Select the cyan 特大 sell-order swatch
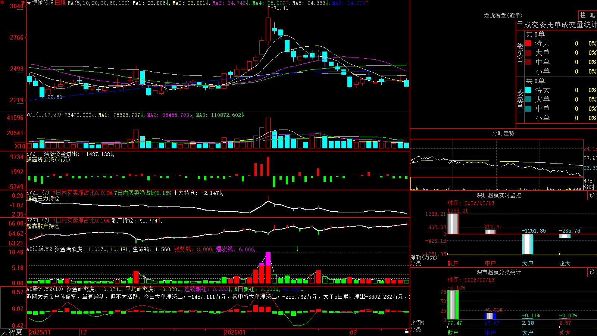 (x=528, y=90)
